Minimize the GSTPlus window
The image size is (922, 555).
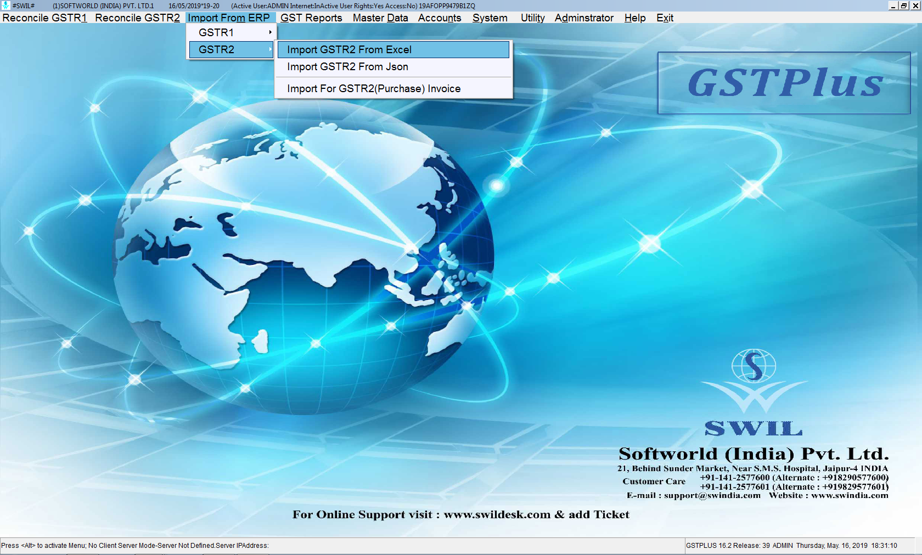893,5
